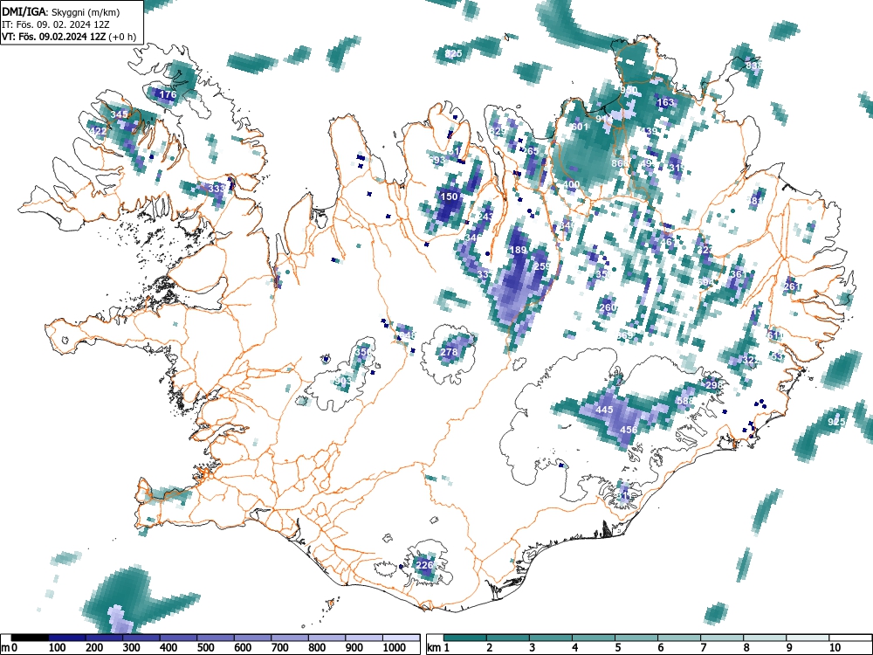The image size is (873, 655).
Task: Click the visibility value '381' on the map
Action: click(x=755, y=201)
